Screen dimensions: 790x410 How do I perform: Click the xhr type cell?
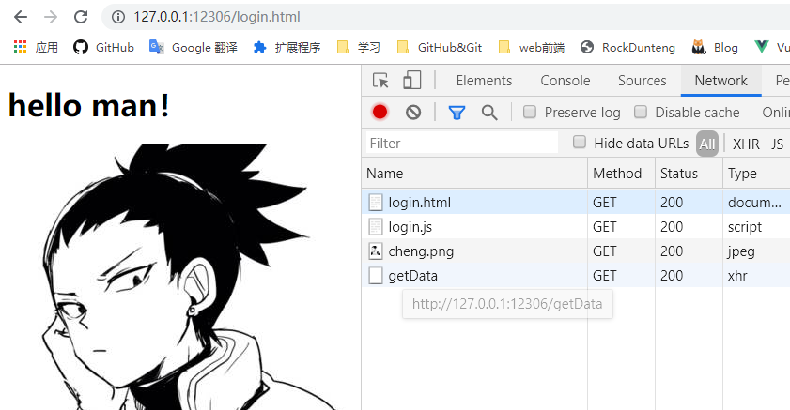pos(737,276)
